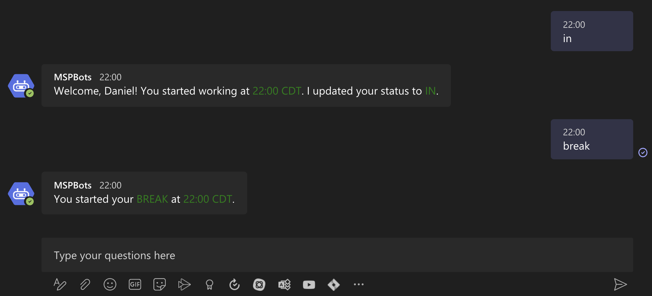The width and height of the screenshot is (652, 296).
Task: Open the GIF picker
Action: coord(135,284)
